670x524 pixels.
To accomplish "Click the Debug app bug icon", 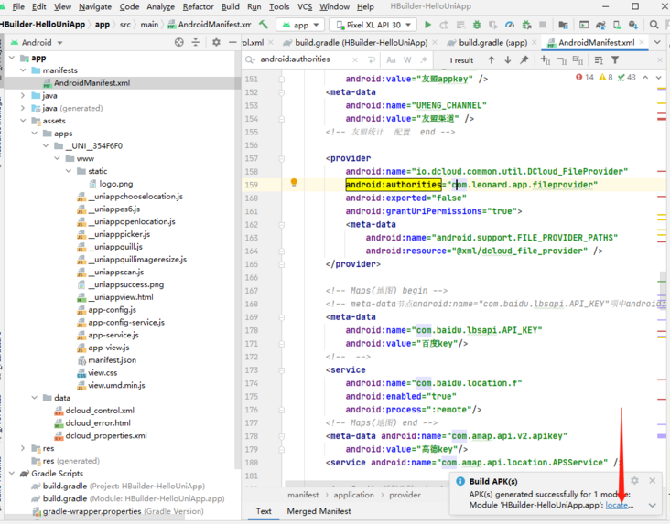I will [x=477, y=25].
